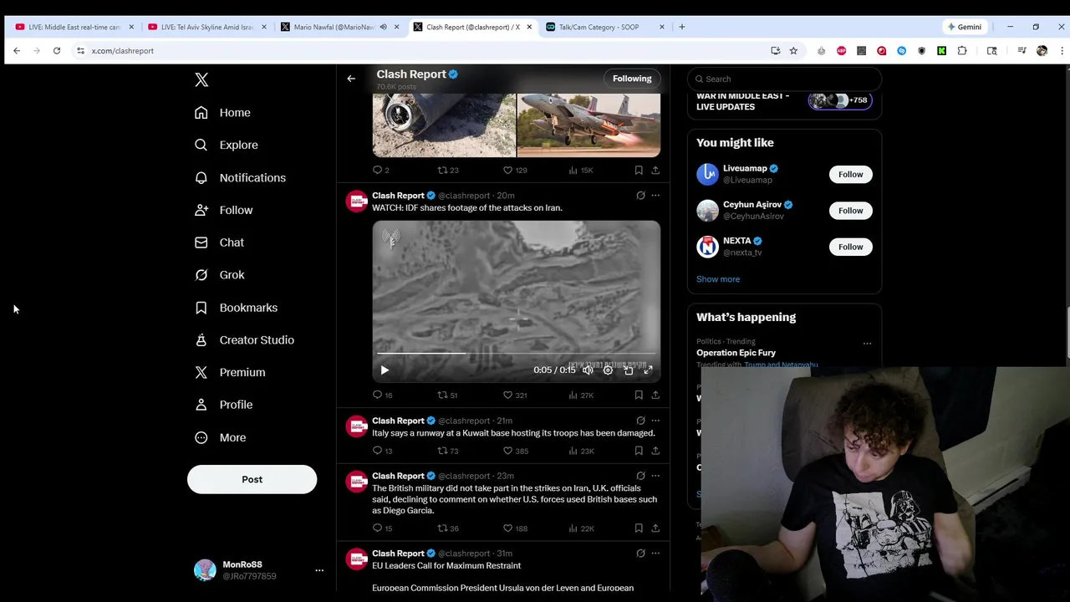Mute the IDF footage video

pyautogui.click(x=588, y=370)
